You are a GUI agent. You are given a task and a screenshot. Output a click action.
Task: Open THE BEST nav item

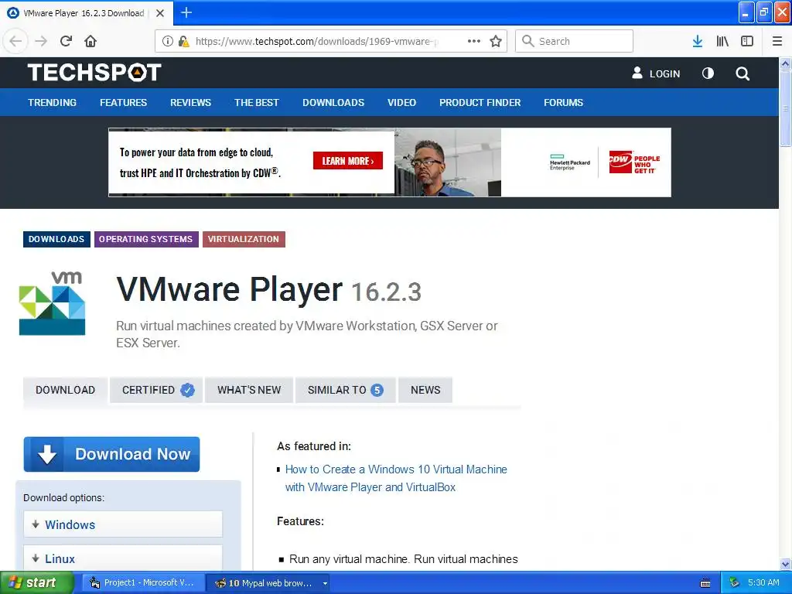coord(257,103)
